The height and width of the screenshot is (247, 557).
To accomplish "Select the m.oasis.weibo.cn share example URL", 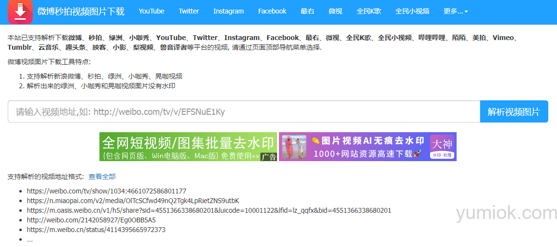I will tap(209, 210).
